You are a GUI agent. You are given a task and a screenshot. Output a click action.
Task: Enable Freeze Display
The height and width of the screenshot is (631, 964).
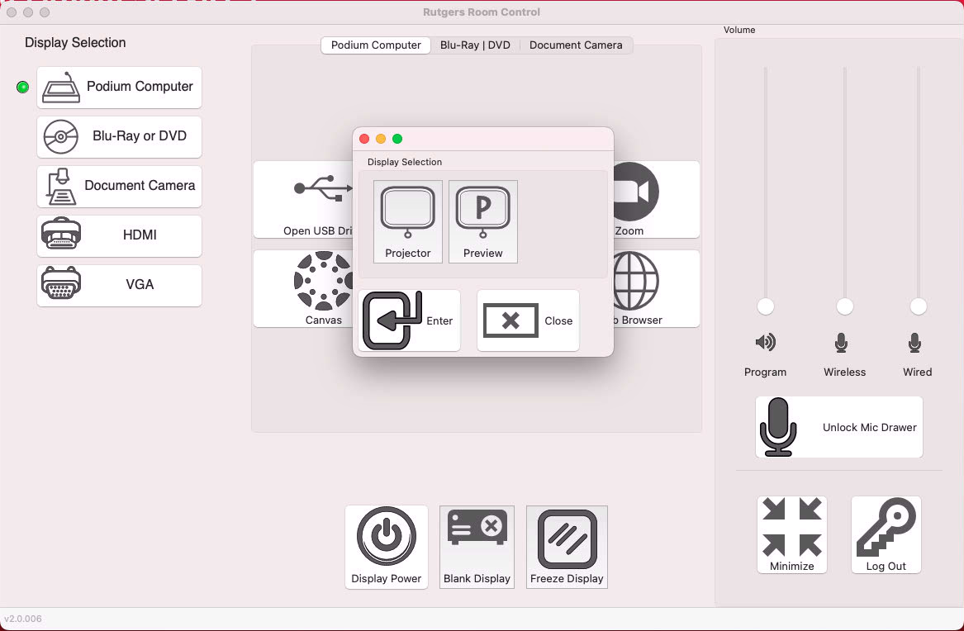pos(567,547)
